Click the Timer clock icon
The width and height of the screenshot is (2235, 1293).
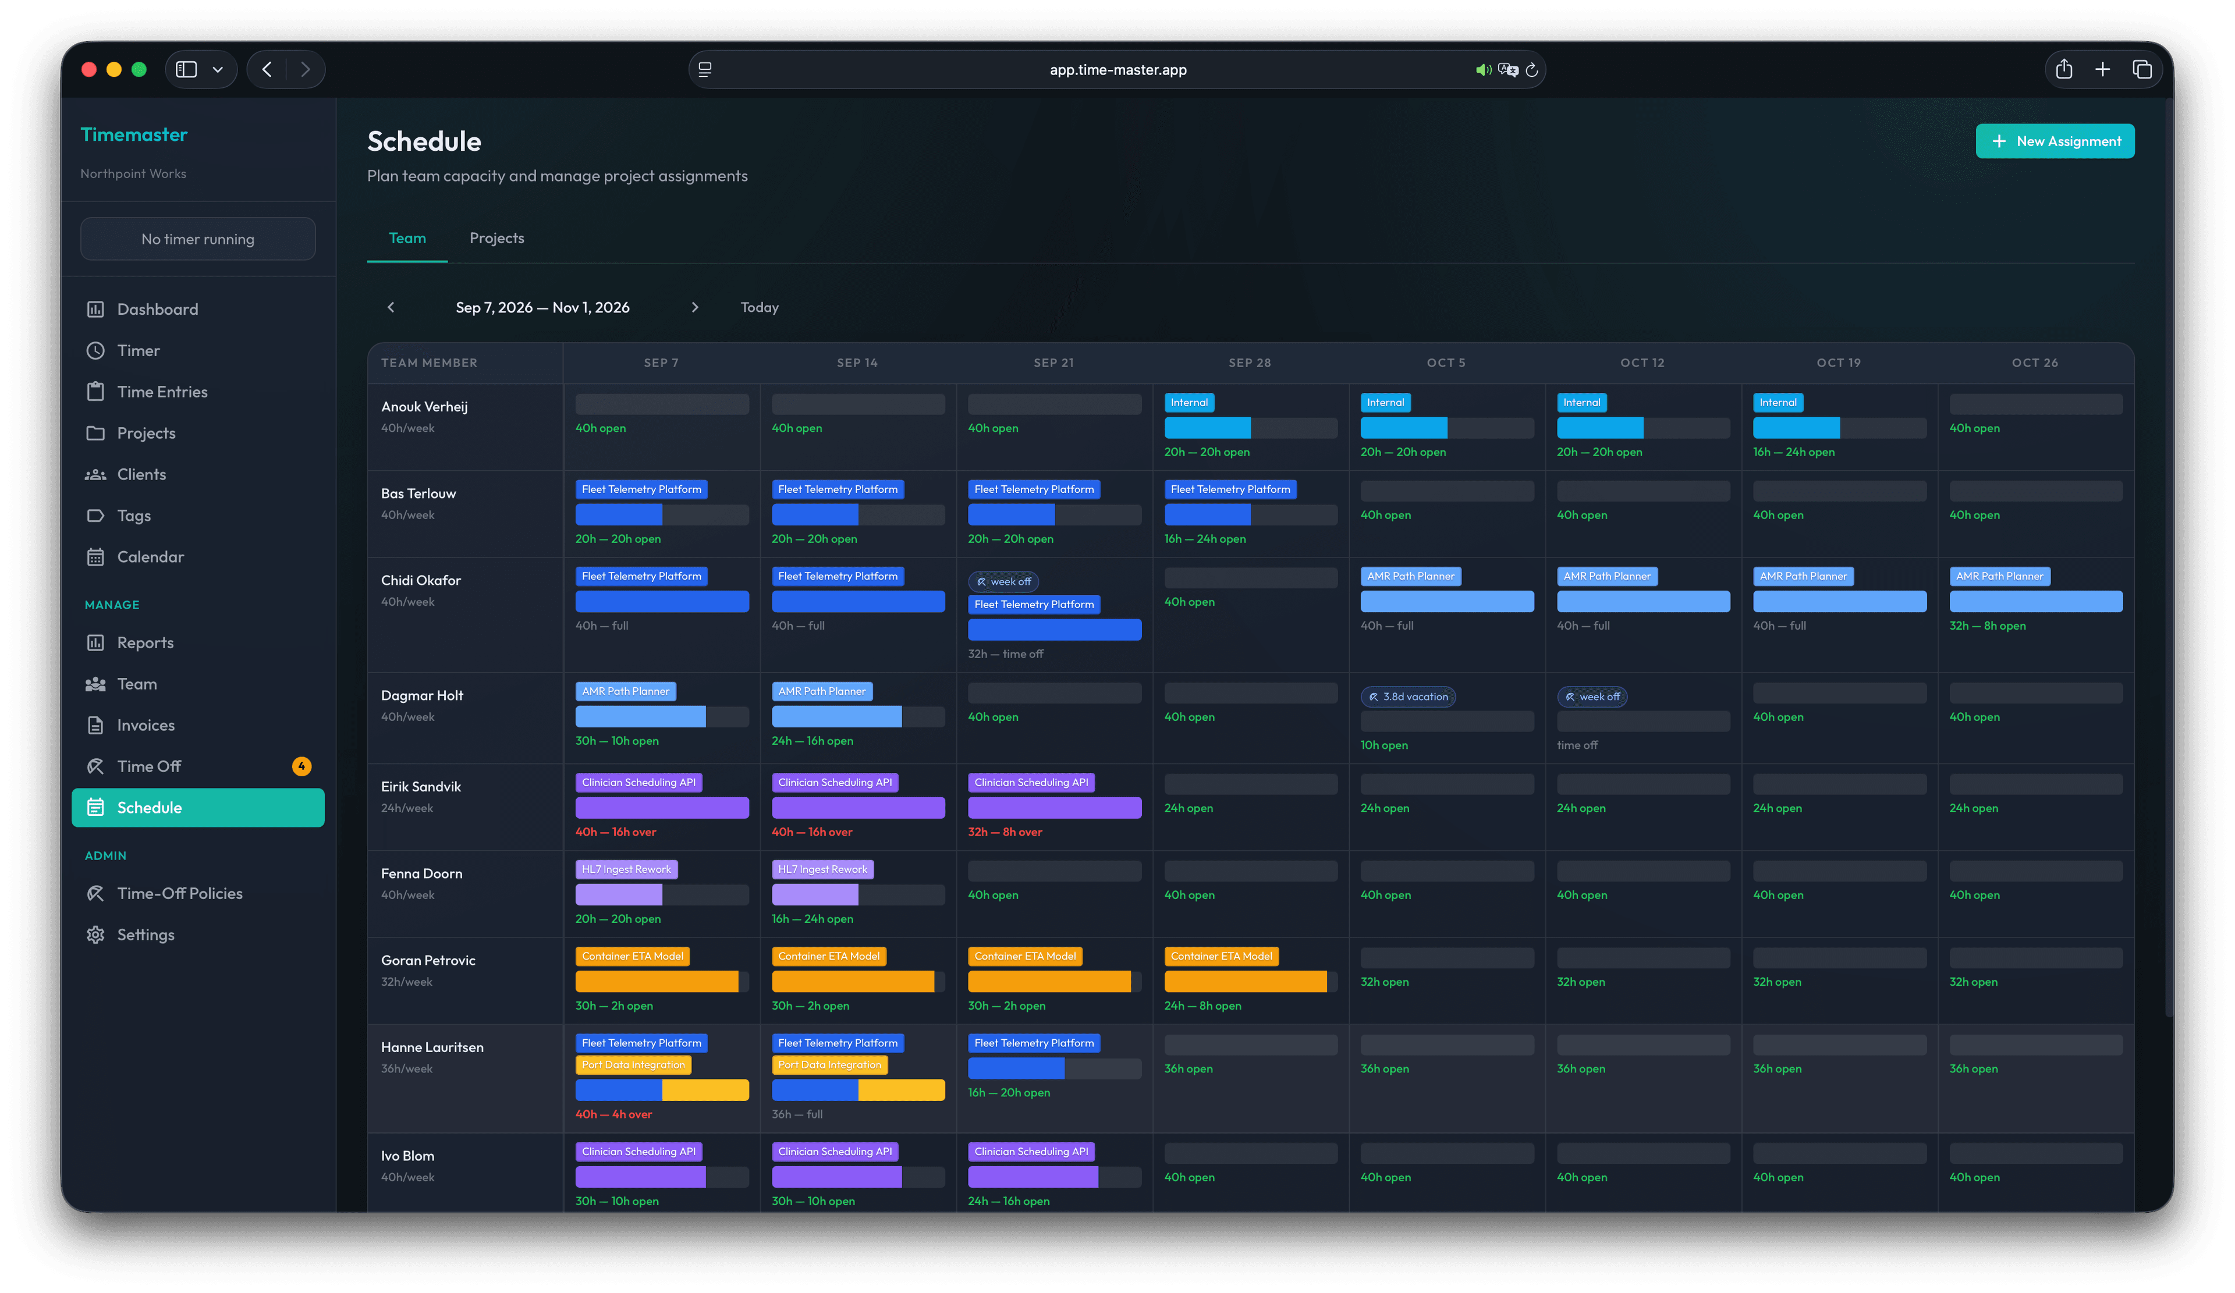tap(96, 350)
